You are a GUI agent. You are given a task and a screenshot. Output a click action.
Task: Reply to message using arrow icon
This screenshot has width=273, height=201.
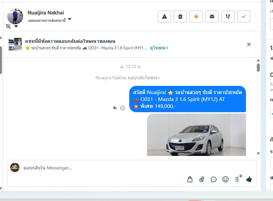click(x=115, y=108)
